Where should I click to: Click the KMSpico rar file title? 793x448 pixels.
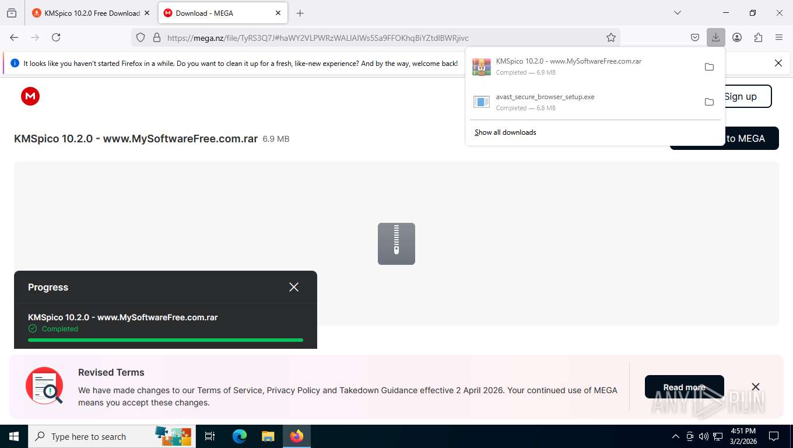point(136,139)
